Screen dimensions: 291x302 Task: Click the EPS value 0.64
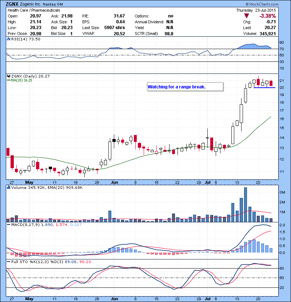coord(120,22)
